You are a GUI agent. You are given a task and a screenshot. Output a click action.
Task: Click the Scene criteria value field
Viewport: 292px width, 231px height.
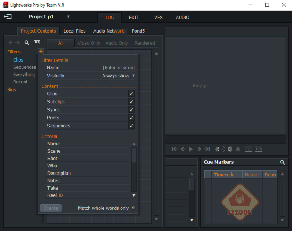(x=108, y=151)
